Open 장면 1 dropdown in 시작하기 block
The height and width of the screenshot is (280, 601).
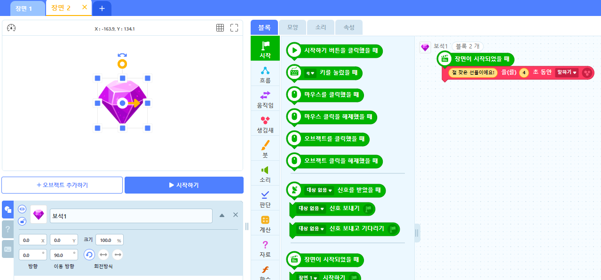[308, 278]
